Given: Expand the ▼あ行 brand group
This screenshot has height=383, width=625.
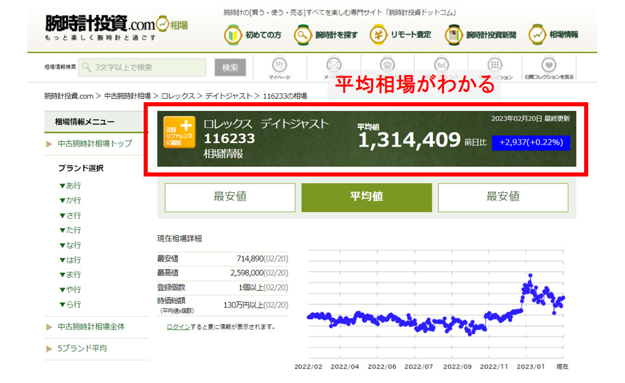Looking at the screenshot, I should (x=70, y=185).
